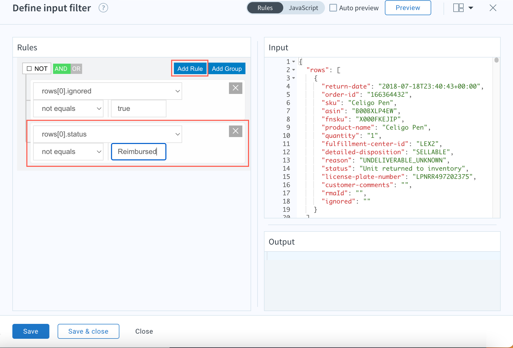This screenshot has height=348, width=513.
Task: Click the "ignored" line in Input JSON
Action: pos(346,201)
